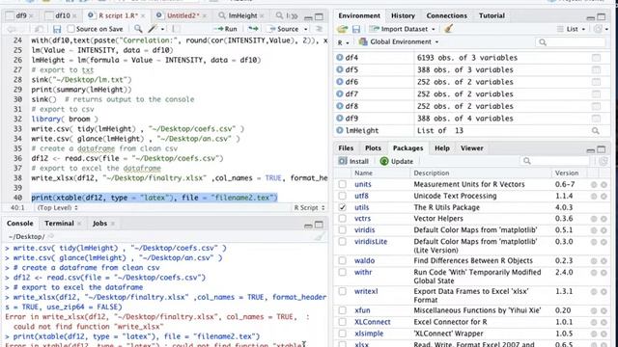Image resolution: width=618 pixels, height=347 pixels.
Task: Click Update in Packages pane
Action: pyautogui.click(x=397, y=161)
